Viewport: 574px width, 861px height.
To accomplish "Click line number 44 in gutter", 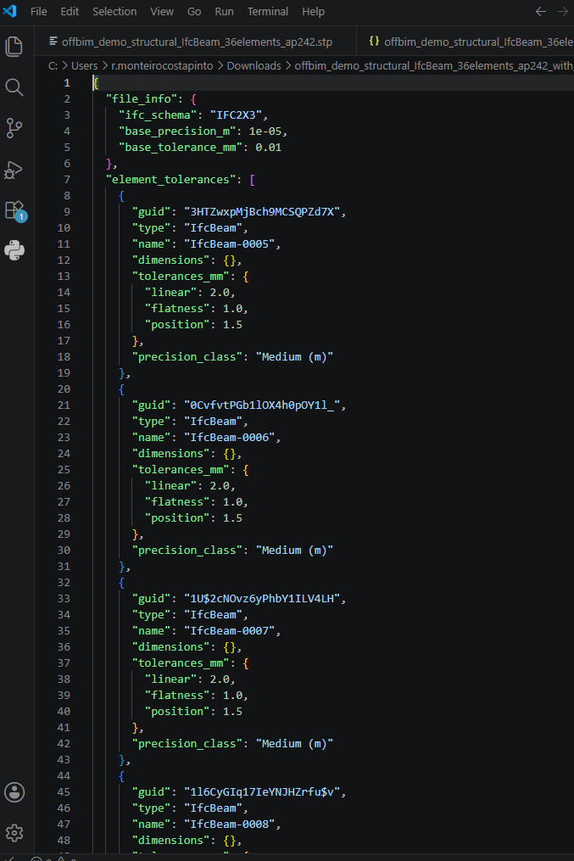I will pos(64,776).
